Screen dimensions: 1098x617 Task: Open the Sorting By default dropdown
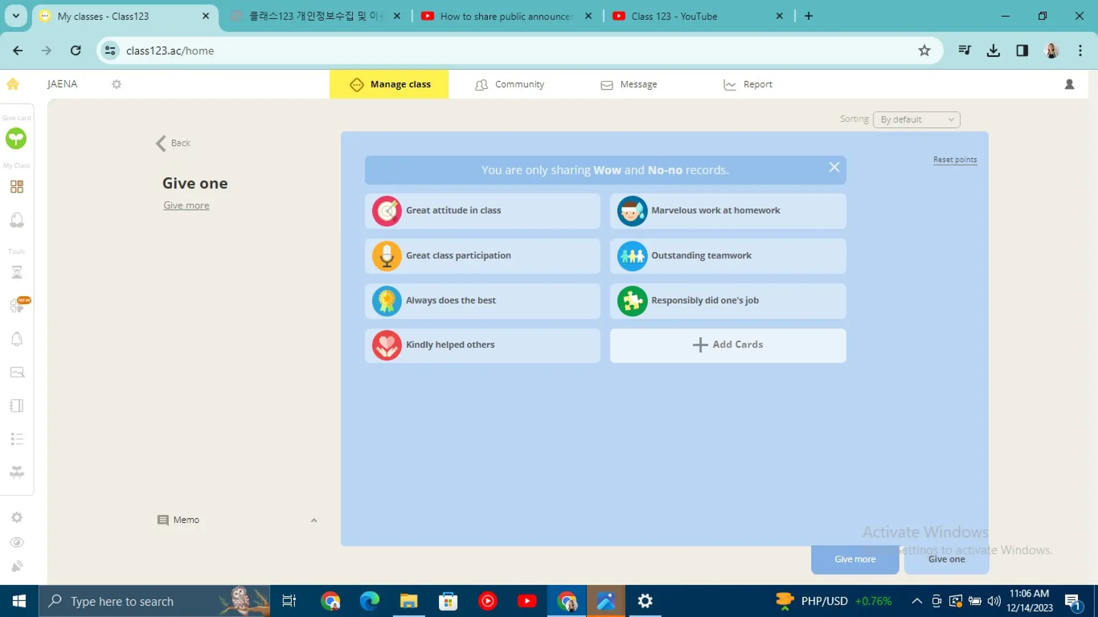[x=916, y=119]
